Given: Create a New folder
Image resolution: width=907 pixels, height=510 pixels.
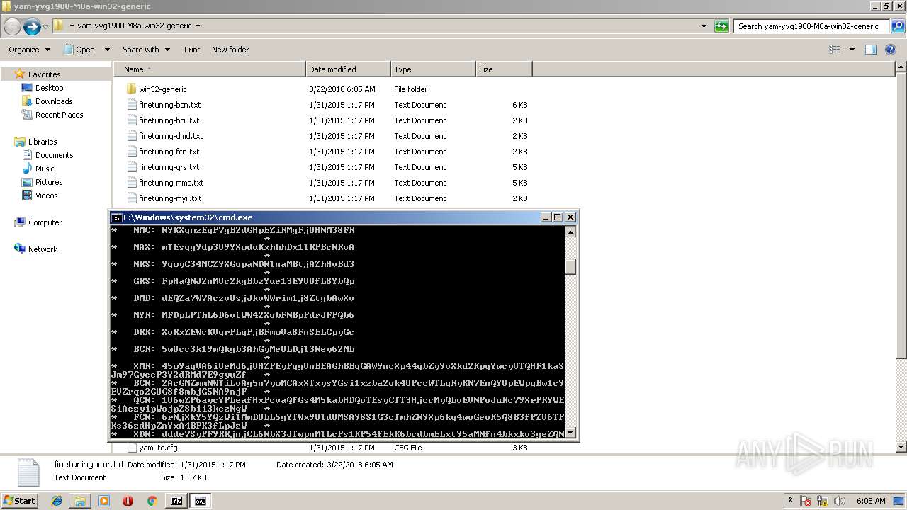Looking at the screenshot, I should point(230,50).
